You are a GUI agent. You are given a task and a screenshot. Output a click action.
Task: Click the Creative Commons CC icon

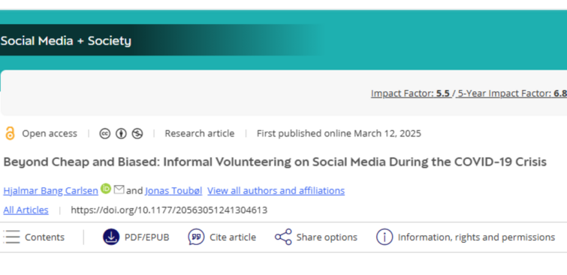point(105,133)
